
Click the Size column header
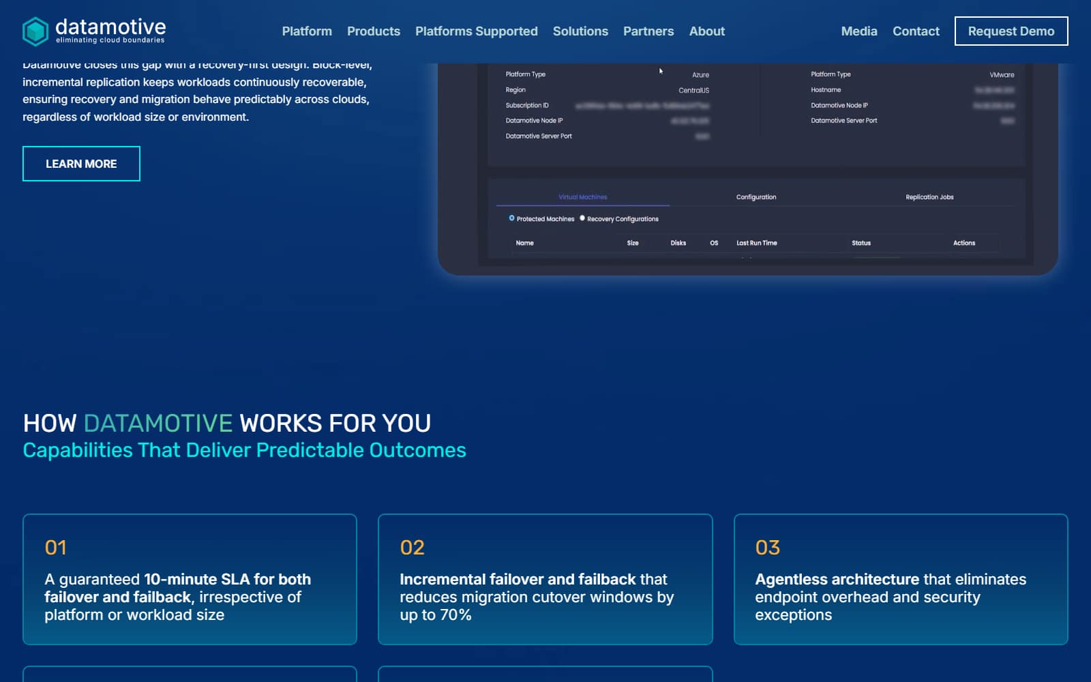point(633,243)
